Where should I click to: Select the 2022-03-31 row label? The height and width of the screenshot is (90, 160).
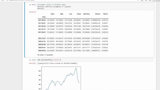coord(42,47)
